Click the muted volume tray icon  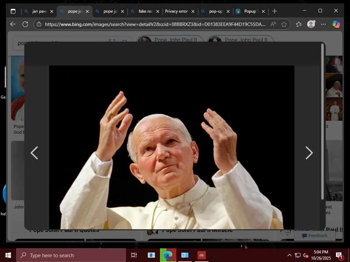[x=306, y=255]
